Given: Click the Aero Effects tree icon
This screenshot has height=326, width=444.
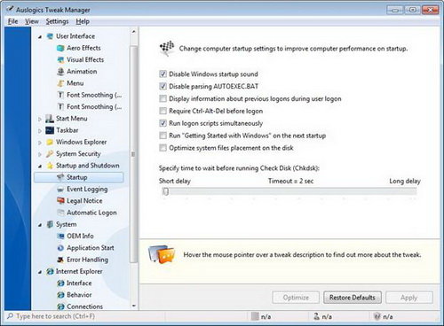Looking at the screenshot, I should (x=60, y=48).
